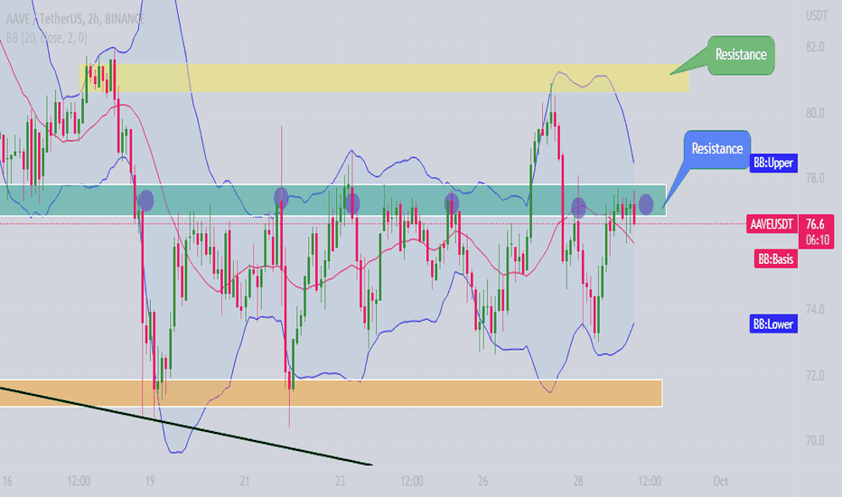Click the 78.0 price axis value
The height and width of the screenshot is (497, 842).
tap(815, 178)
